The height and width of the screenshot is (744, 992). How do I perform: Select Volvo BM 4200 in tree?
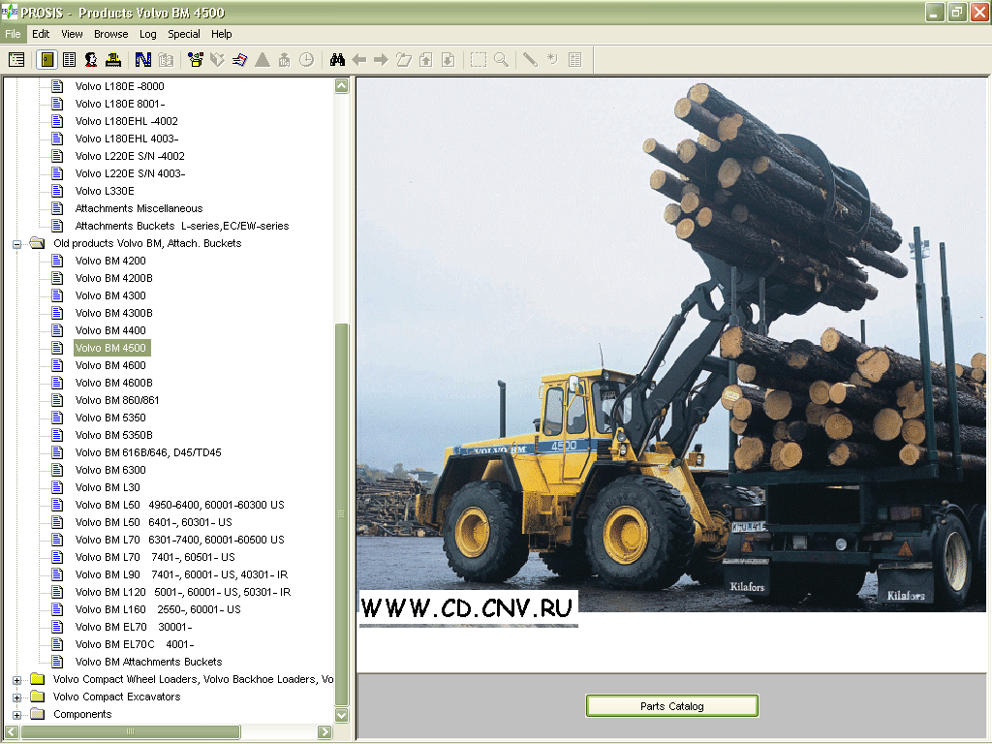point(110,261)
